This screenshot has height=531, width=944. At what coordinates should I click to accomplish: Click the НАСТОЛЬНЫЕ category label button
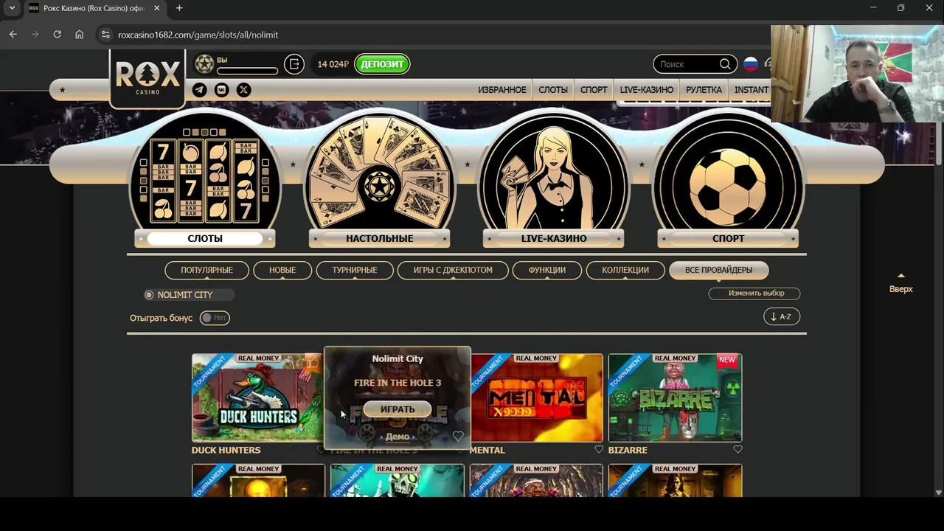379,238
